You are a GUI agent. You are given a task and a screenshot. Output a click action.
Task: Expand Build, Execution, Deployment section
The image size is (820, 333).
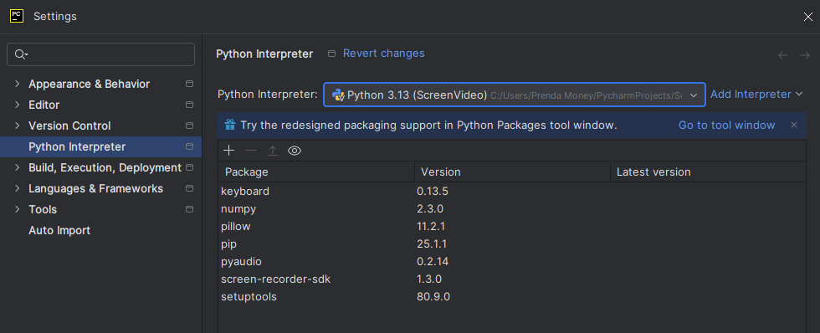point(18,167)
